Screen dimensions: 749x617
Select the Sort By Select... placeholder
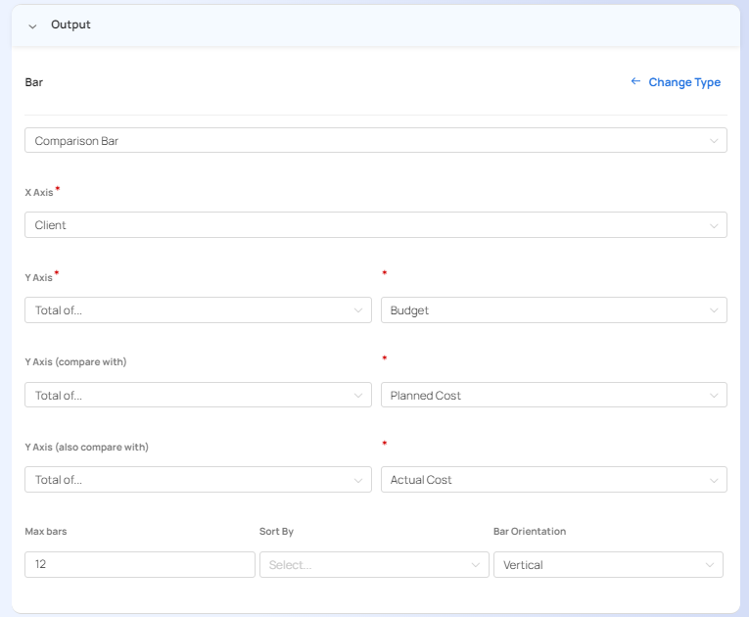290,565
